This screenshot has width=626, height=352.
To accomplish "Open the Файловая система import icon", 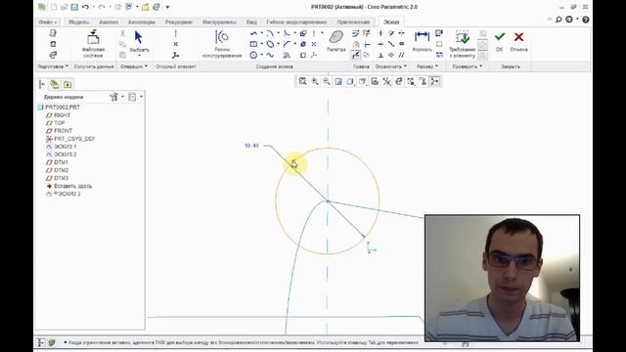I will pyautogui.click(x=93, y=38).
